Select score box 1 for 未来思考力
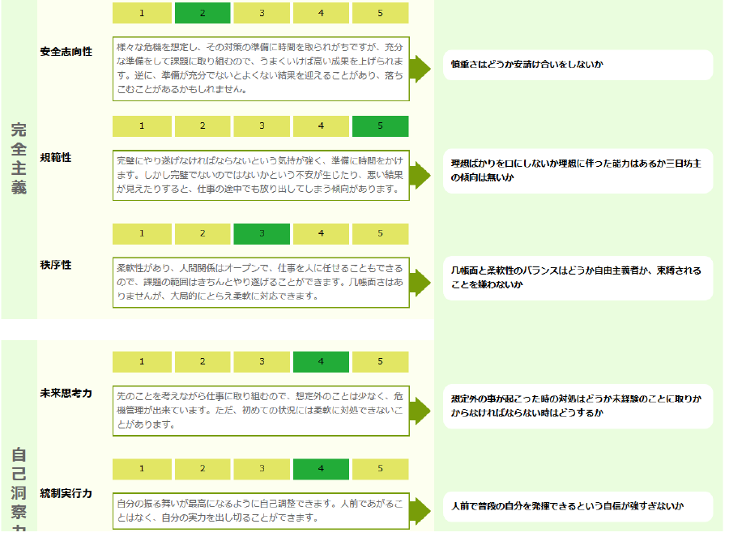Screen dimensions: 729x541 pos(142,362)
